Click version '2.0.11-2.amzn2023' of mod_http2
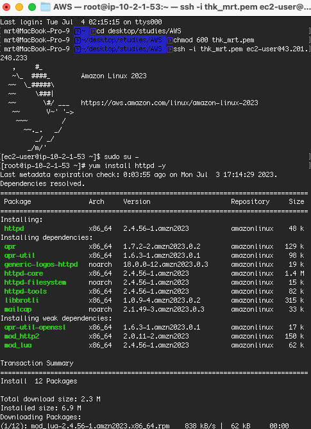The image size is (311, 429). 156,336
